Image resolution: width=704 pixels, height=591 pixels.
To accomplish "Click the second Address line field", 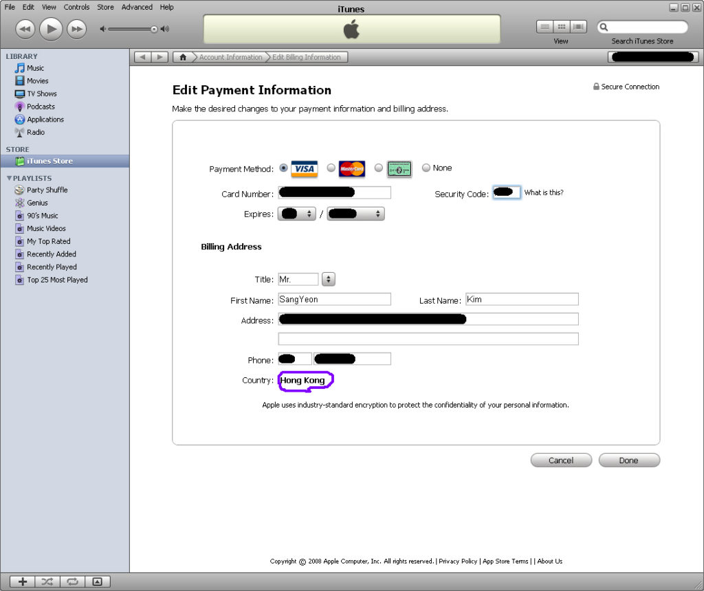I will (x=428, y=339).
